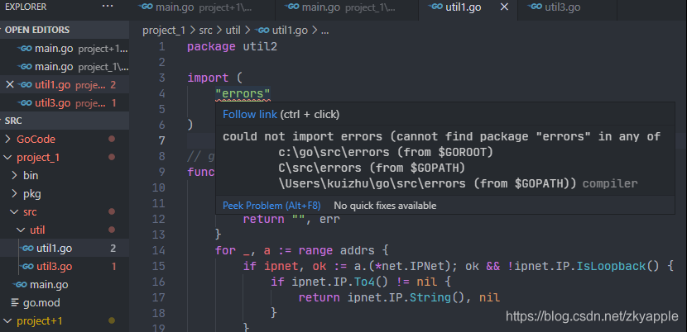Click the Follow link in the hover popup
687x332 pixels.
tap(250, 115)
